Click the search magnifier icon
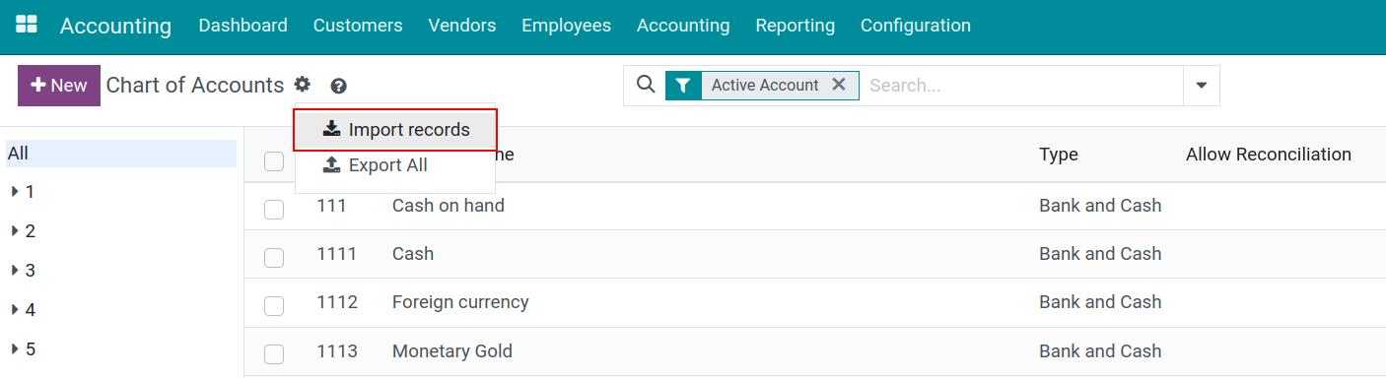Image resolution: width=1386 pixels, height=378 pixels. [646, 85]
